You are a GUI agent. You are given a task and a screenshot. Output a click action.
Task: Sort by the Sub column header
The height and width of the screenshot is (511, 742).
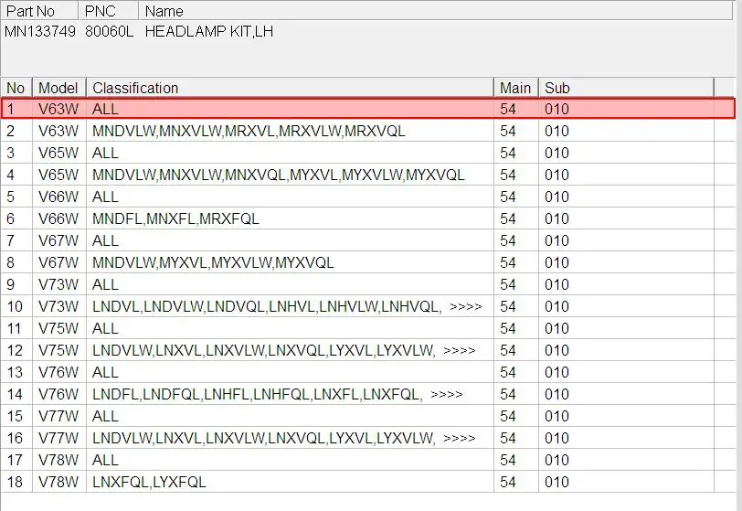click(x=626, y=88)
